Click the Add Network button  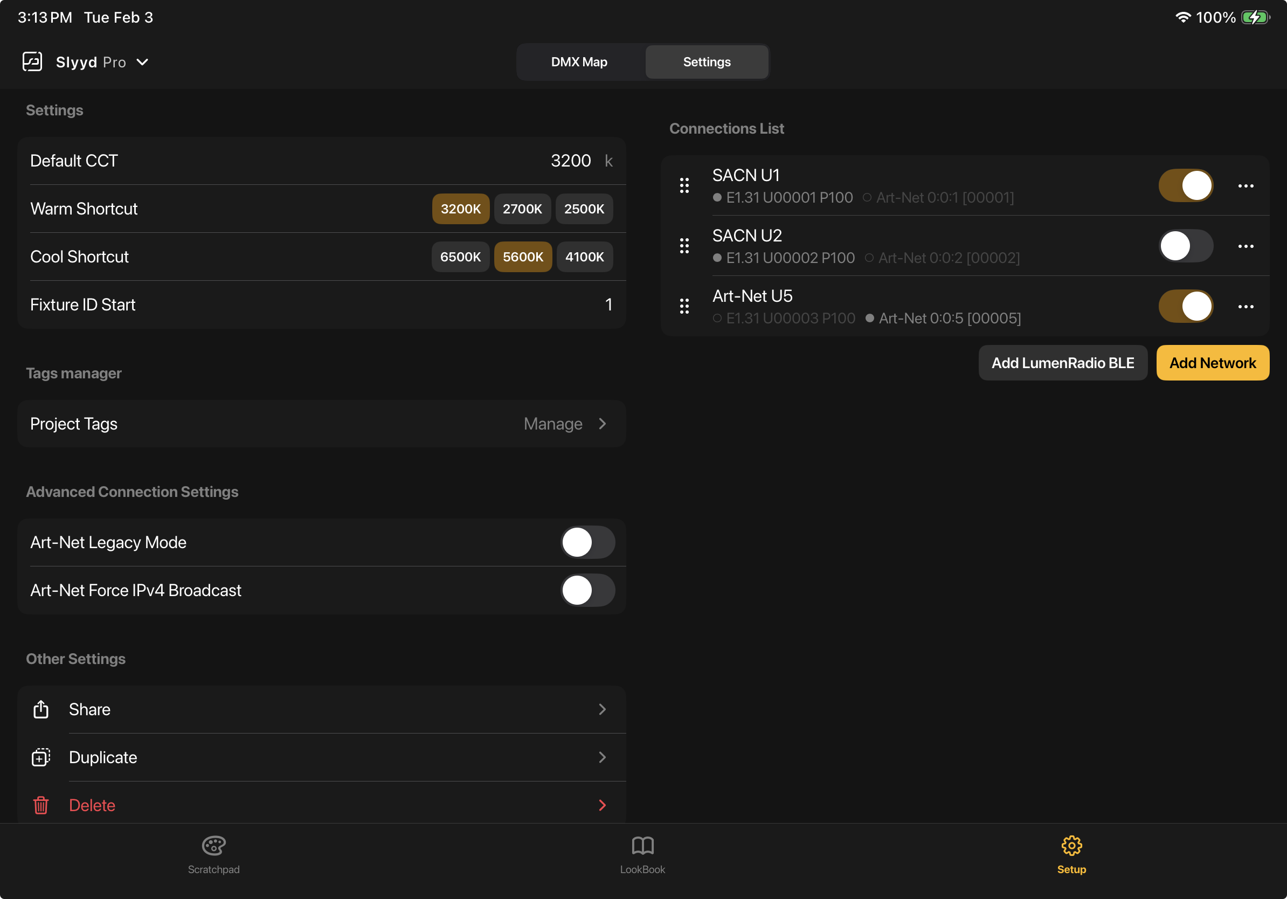(1213, 363)
